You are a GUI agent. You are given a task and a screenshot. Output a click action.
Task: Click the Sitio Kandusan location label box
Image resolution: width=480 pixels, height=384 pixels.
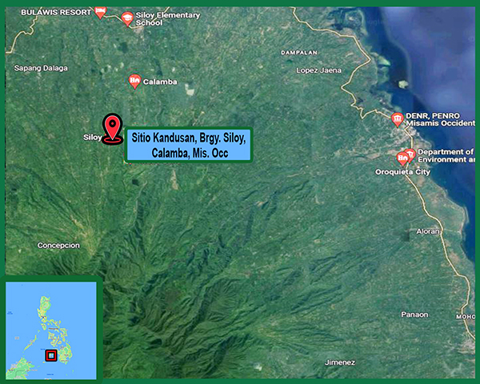188,146
